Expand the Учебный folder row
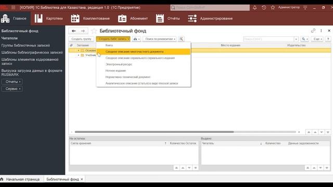The image size is (333, 187). click(79, 56)
